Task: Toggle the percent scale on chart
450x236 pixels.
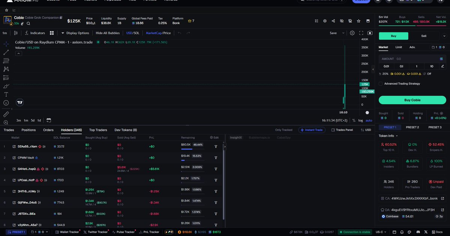Action: [354, 120]
